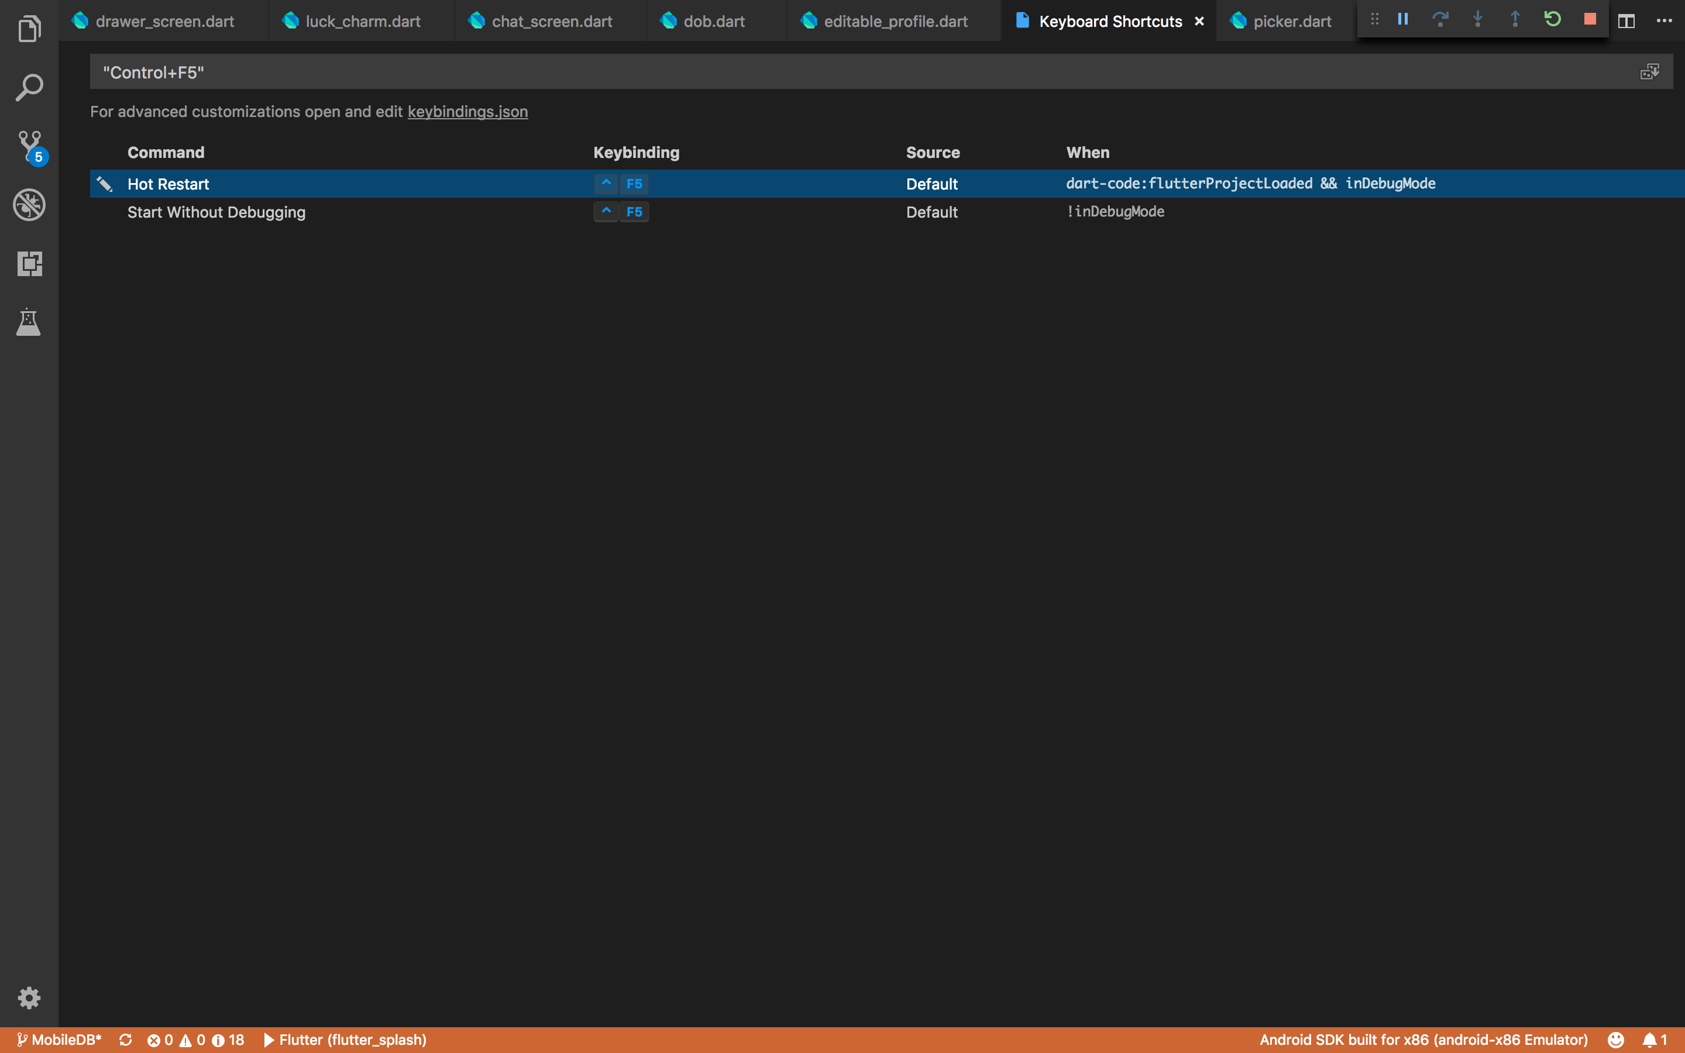Click the green hot restart debug button
Screen dimensions: 1685x1053
[x=1552, y=19]
